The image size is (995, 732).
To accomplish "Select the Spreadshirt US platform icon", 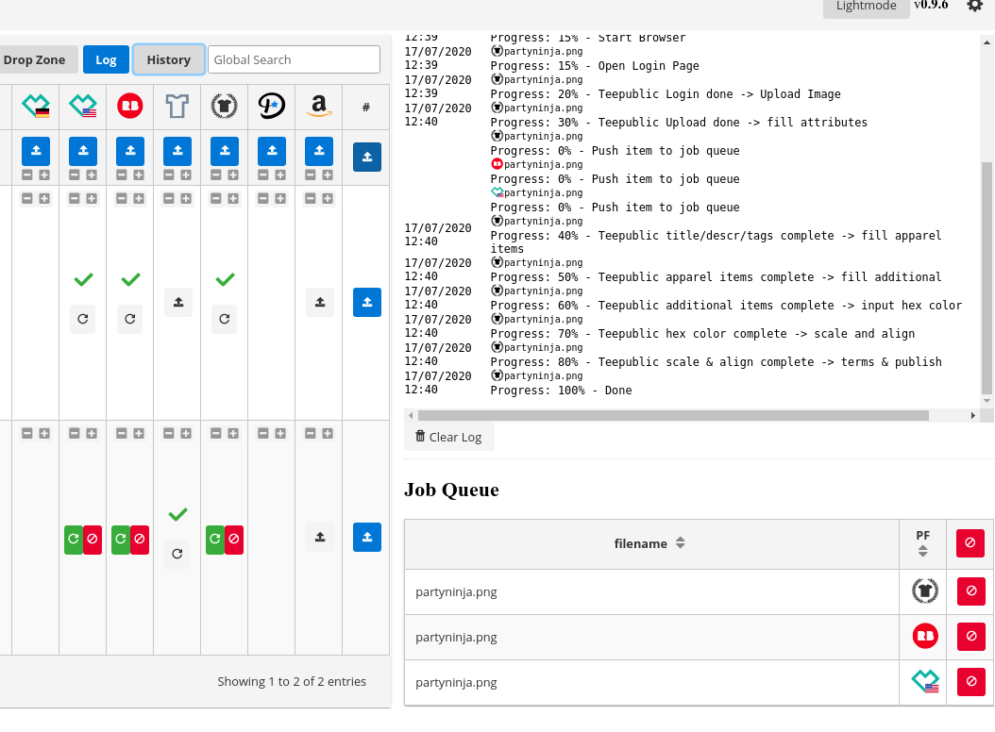I will pos(83,107).
